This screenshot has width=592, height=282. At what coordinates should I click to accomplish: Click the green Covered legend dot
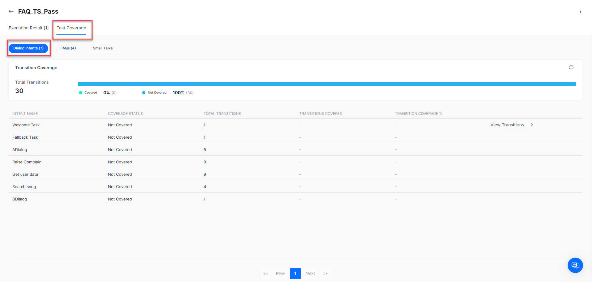click(x=81, y=93)
